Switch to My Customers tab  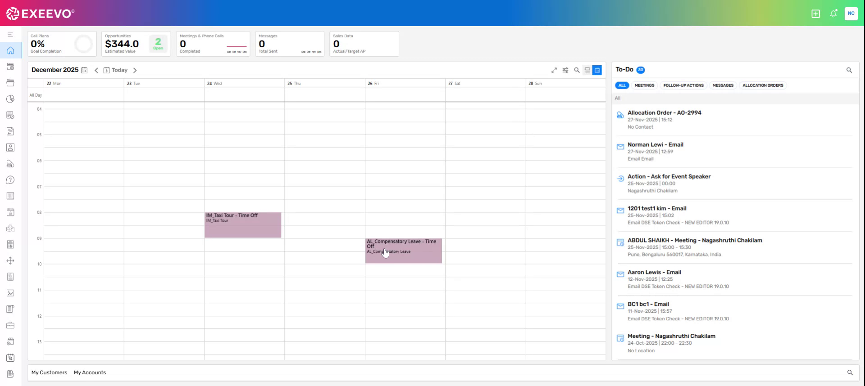pos(49,373)
